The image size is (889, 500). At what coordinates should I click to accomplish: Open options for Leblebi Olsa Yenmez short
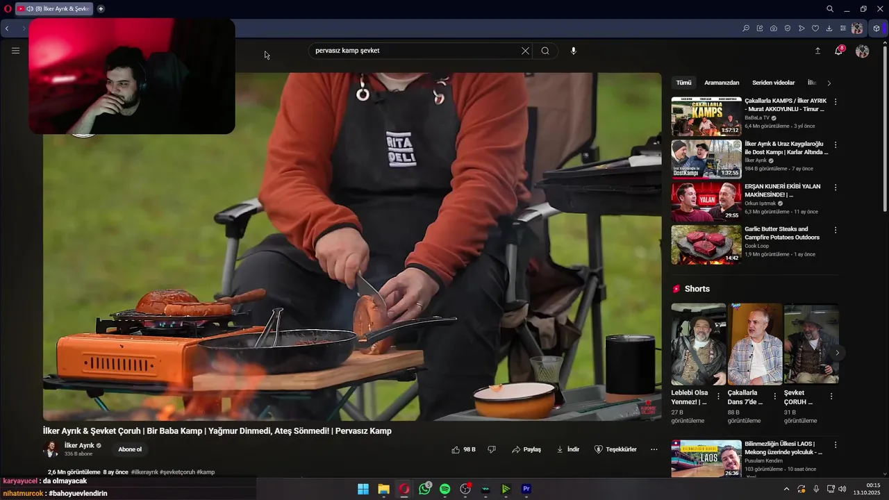pyautogui.click(x=718, y=396)
